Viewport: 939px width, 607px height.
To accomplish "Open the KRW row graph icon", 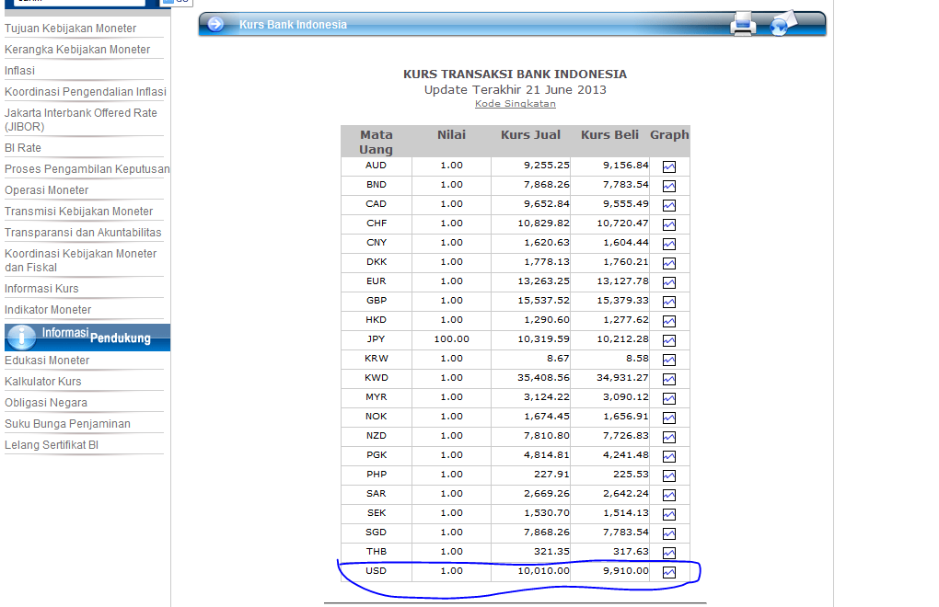I will point(669,360).
